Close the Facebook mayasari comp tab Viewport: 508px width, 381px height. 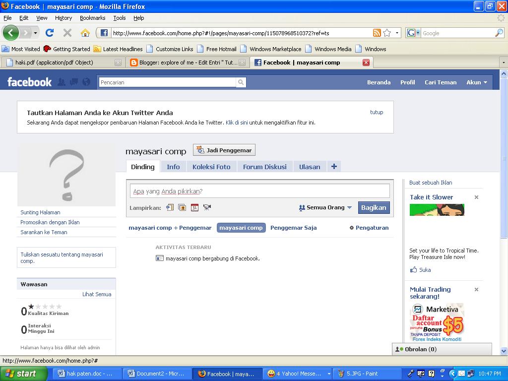(366, 63)
